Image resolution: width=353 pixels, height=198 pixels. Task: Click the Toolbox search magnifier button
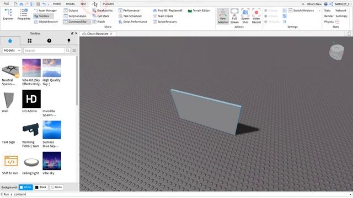point(67,51)
